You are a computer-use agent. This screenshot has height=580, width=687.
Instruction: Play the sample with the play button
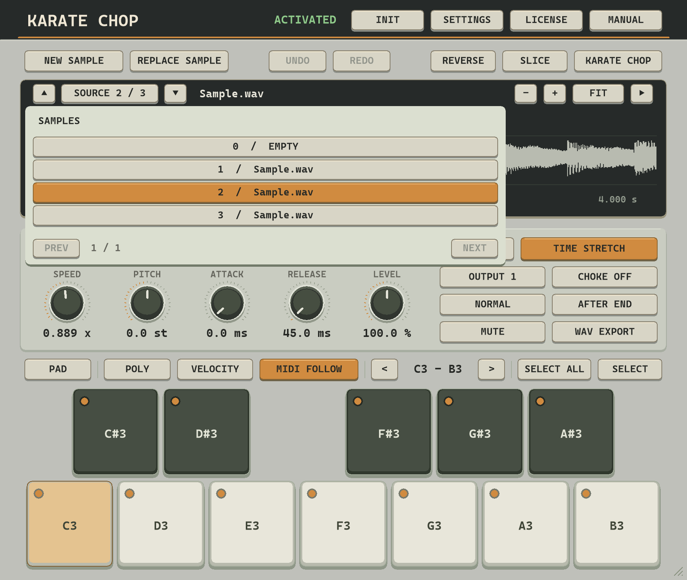[642, 93]
